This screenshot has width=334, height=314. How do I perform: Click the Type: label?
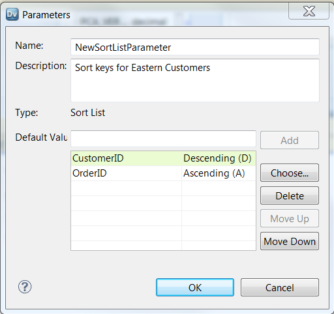point(27,113)
